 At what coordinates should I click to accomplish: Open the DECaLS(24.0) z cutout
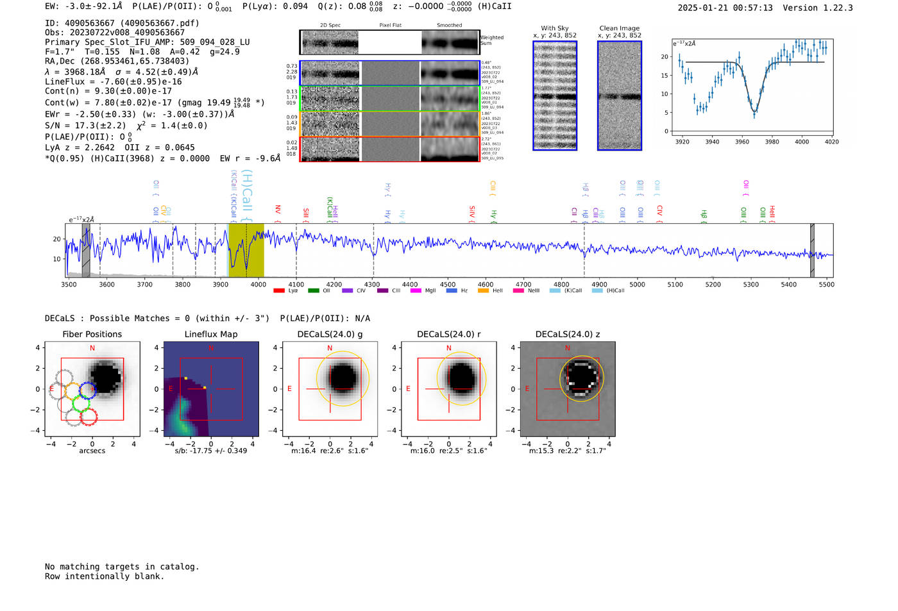tap(568, 389)
